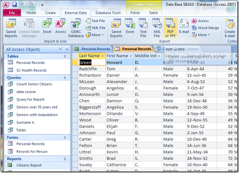
Task: Open Linked Table Manager
Action: coord(29,28)
